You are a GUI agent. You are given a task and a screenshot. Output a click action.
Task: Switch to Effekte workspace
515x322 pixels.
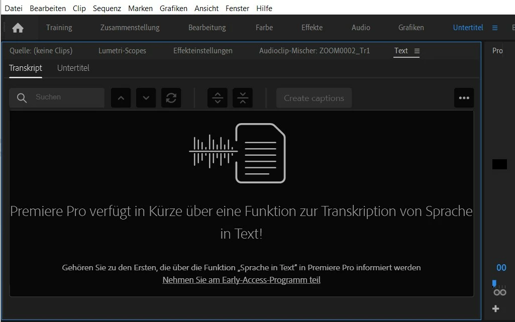point(312,28)
